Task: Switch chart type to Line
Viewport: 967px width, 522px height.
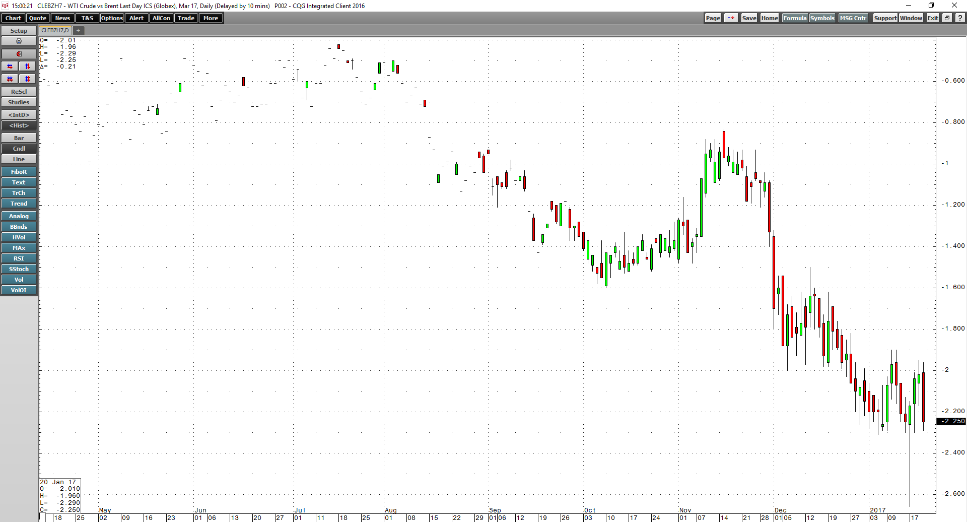Action: (19, 159)
